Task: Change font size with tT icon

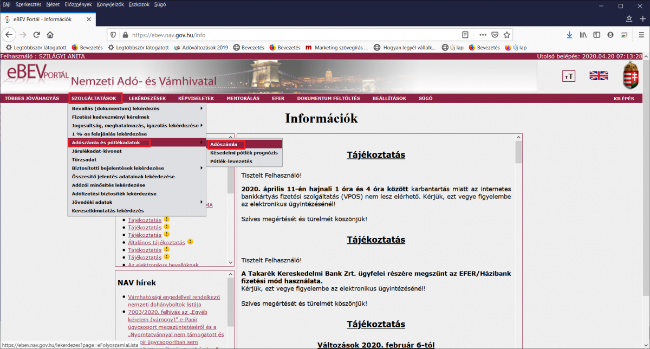Action: point(569,76)
